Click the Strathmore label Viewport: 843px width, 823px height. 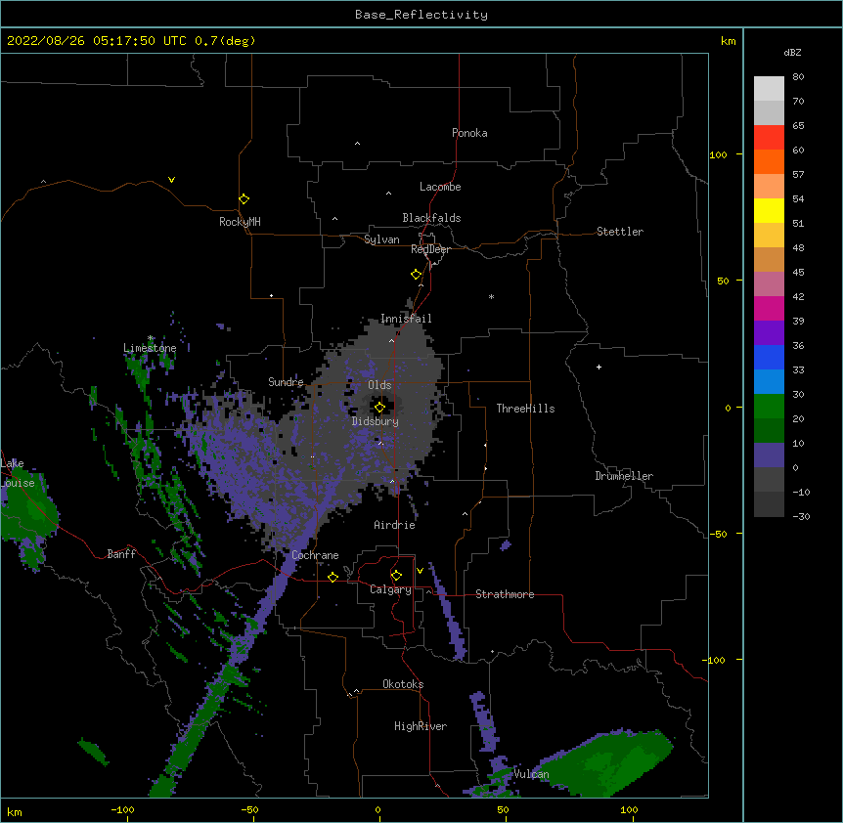point(505,594)
